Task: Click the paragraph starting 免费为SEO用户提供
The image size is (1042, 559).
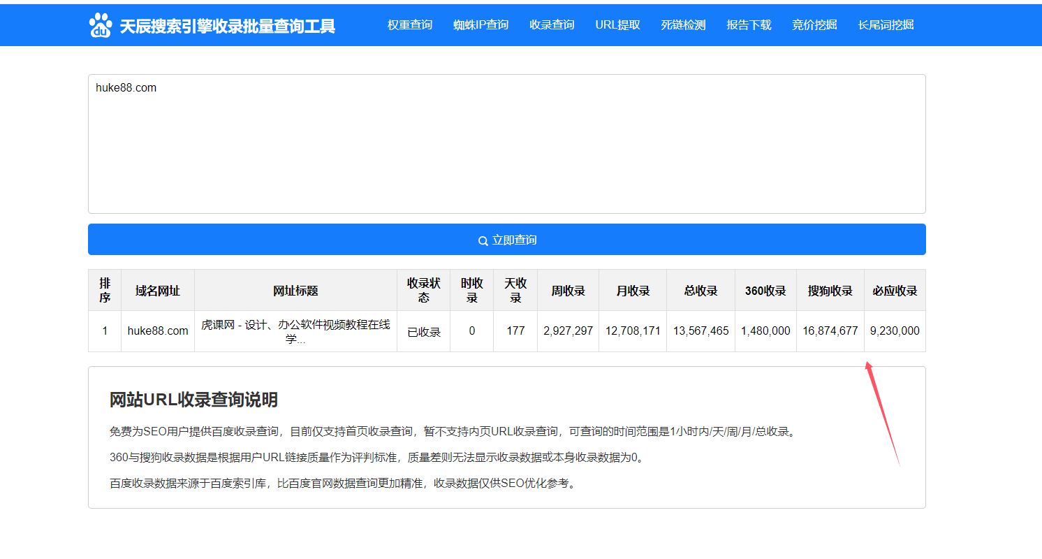Action: click(x=454, y=432)
